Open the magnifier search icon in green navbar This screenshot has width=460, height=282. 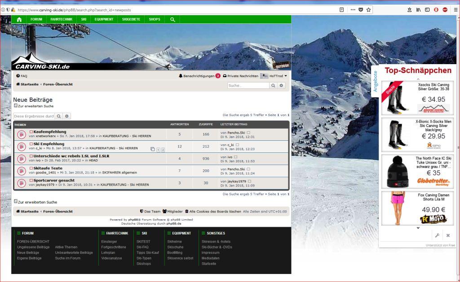click(172, 19)
